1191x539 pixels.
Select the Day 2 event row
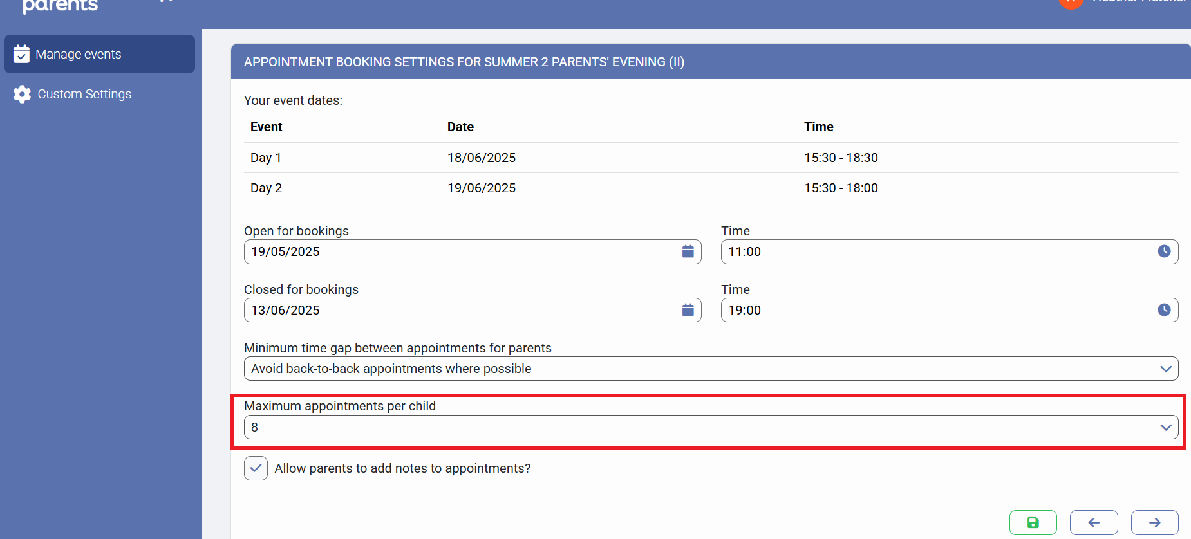coord(711,188)
